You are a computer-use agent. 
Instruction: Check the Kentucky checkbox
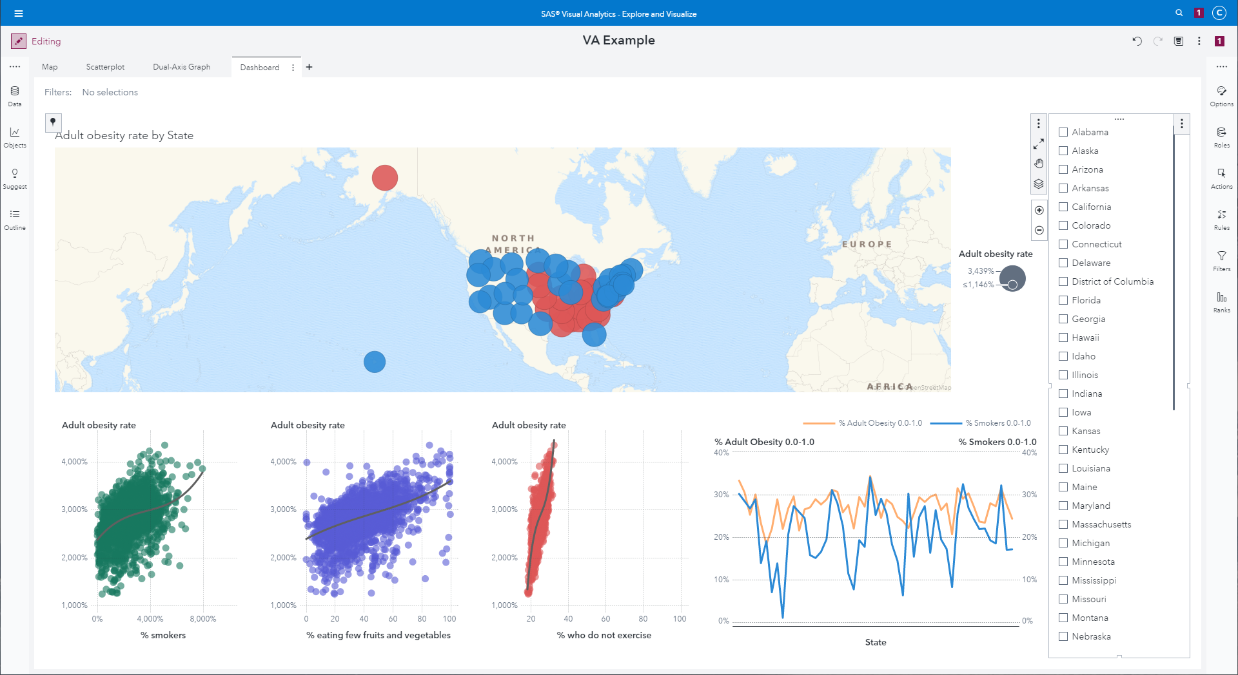click(x=1063, y=450)
